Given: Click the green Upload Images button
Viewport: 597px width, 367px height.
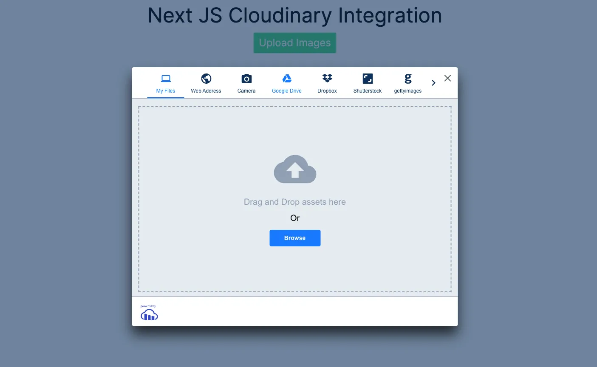Looking at the screenshot, I should [295, 43].
